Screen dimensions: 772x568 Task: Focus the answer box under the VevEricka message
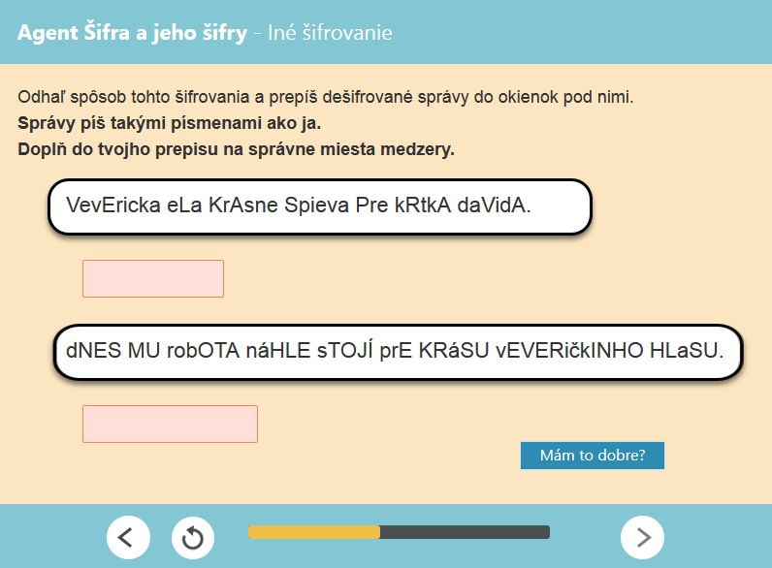point(153,278)
